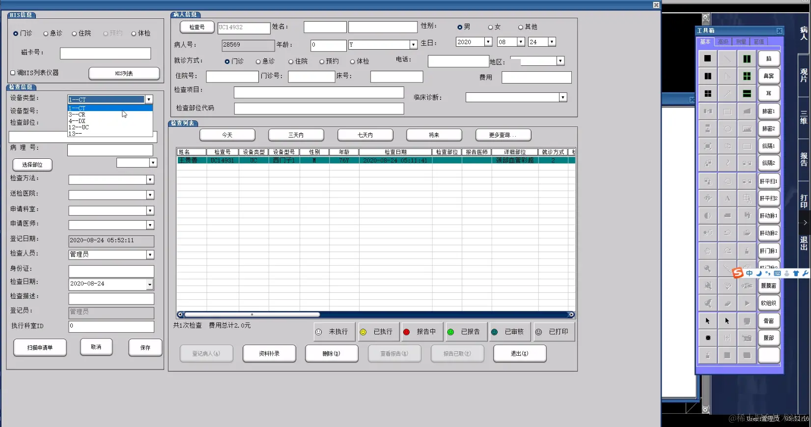The image size is (811, 427).
Task: Open the 报告 sidebar tab
Action: coord(804,159)
